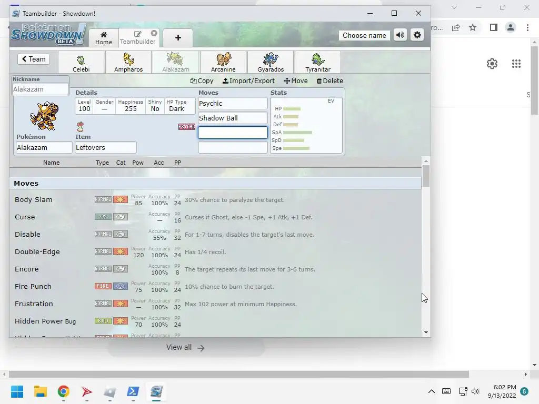Sort moves by Pow column

coord(138,163)
